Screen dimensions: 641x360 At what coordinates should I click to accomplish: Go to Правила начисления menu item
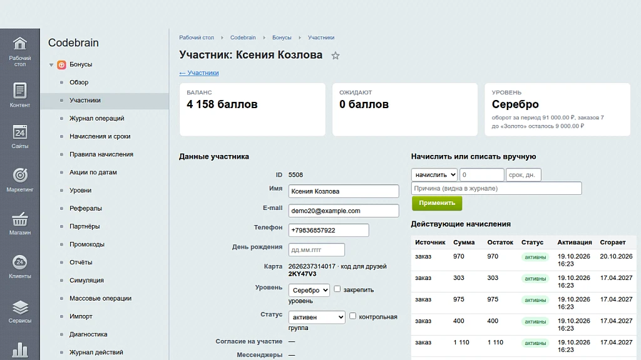click(x=101, y=154)
